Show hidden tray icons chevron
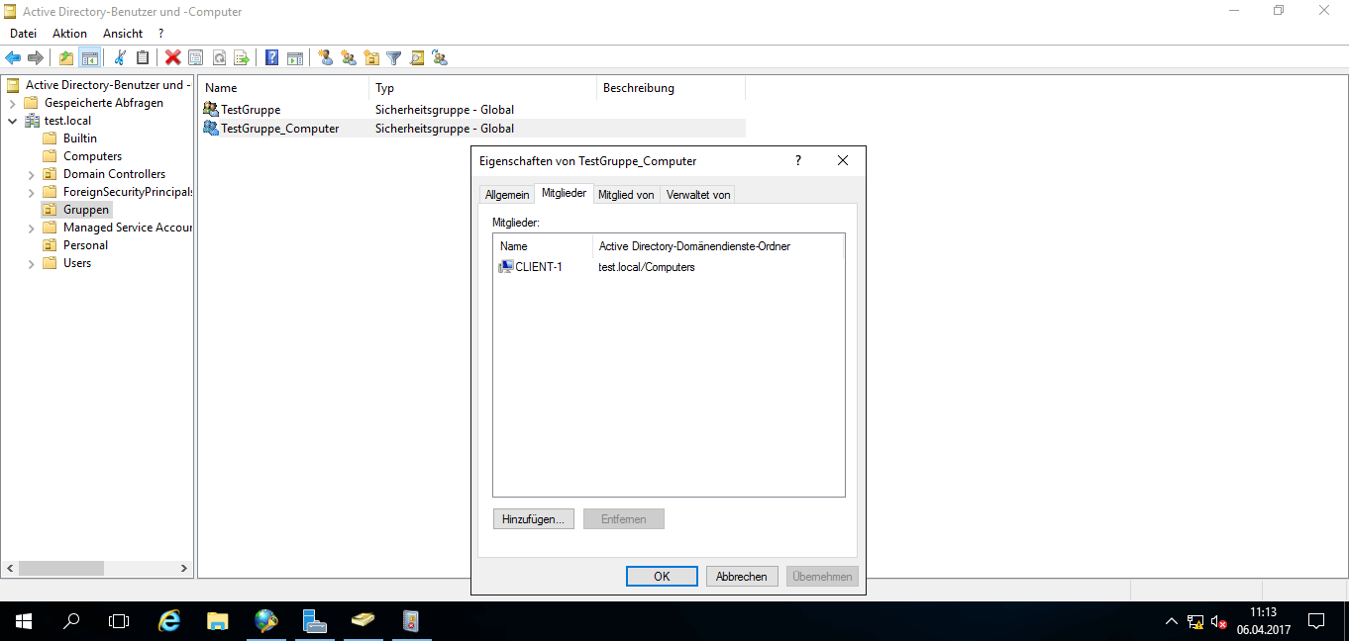The image size is (1349, 641). click(1172, 621)
